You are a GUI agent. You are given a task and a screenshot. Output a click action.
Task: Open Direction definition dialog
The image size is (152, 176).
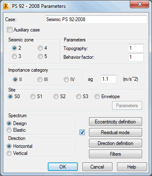coord(115,143)
